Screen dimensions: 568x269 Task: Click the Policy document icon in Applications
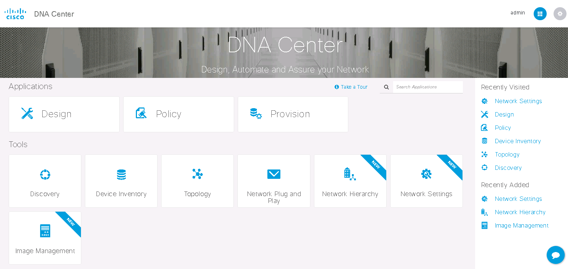coord(141,113)
